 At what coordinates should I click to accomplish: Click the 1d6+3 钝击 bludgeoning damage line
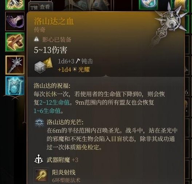75,61
